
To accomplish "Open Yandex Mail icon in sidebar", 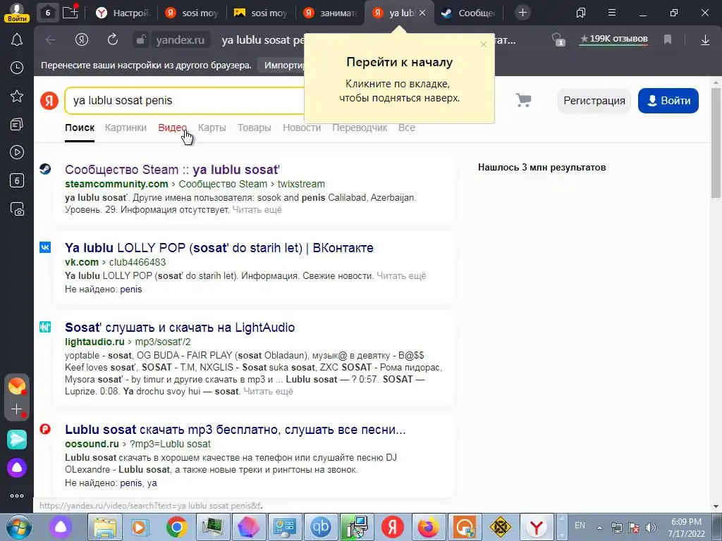I will (17, 386).
